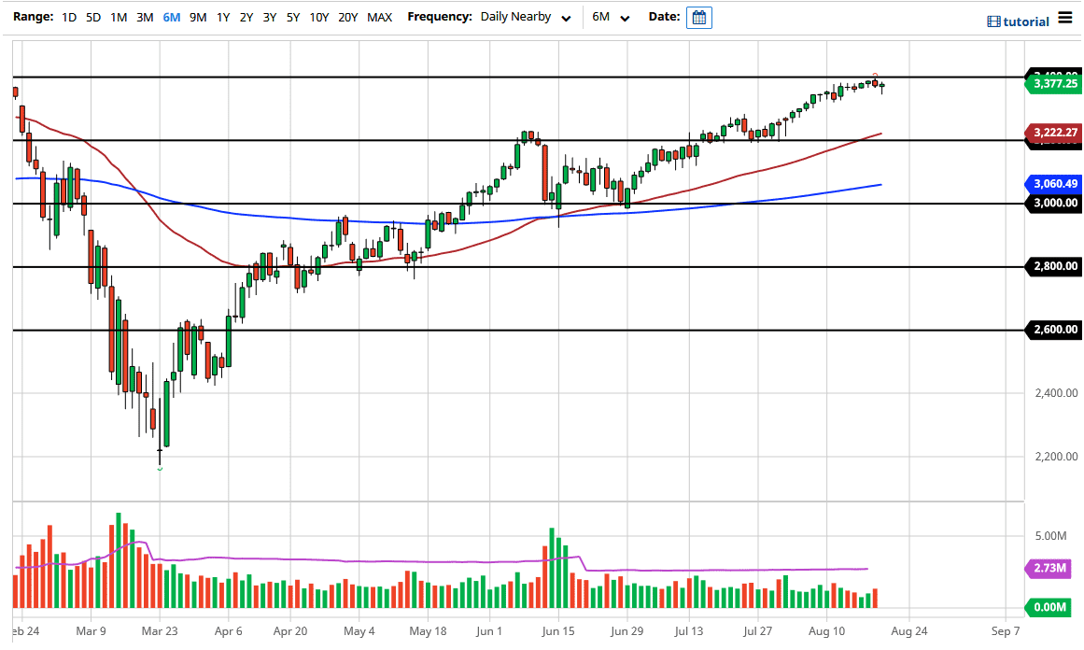Select the 9M range option
Image resolution: width=1084 pixels, height=650 pixels.
click(x=196, y=17)
